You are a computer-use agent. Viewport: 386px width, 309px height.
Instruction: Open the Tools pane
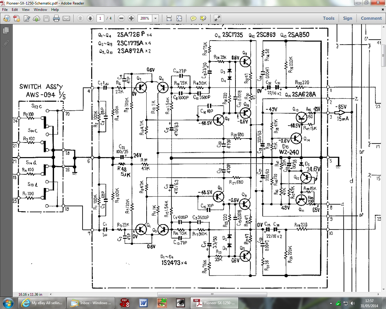coord(329,18)
